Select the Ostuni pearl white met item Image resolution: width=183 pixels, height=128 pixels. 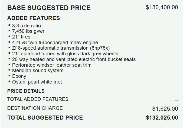click(37, 82)
